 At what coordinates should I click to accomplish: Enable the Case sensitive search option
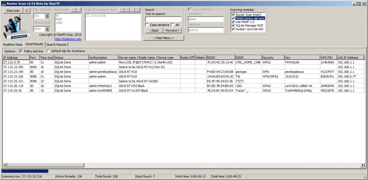point(147,25)
